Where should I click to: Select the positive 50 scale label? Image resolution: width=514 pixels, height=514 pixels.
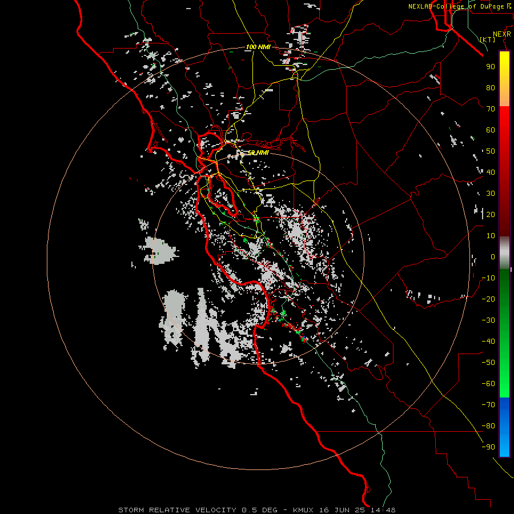tap(491, 151)
